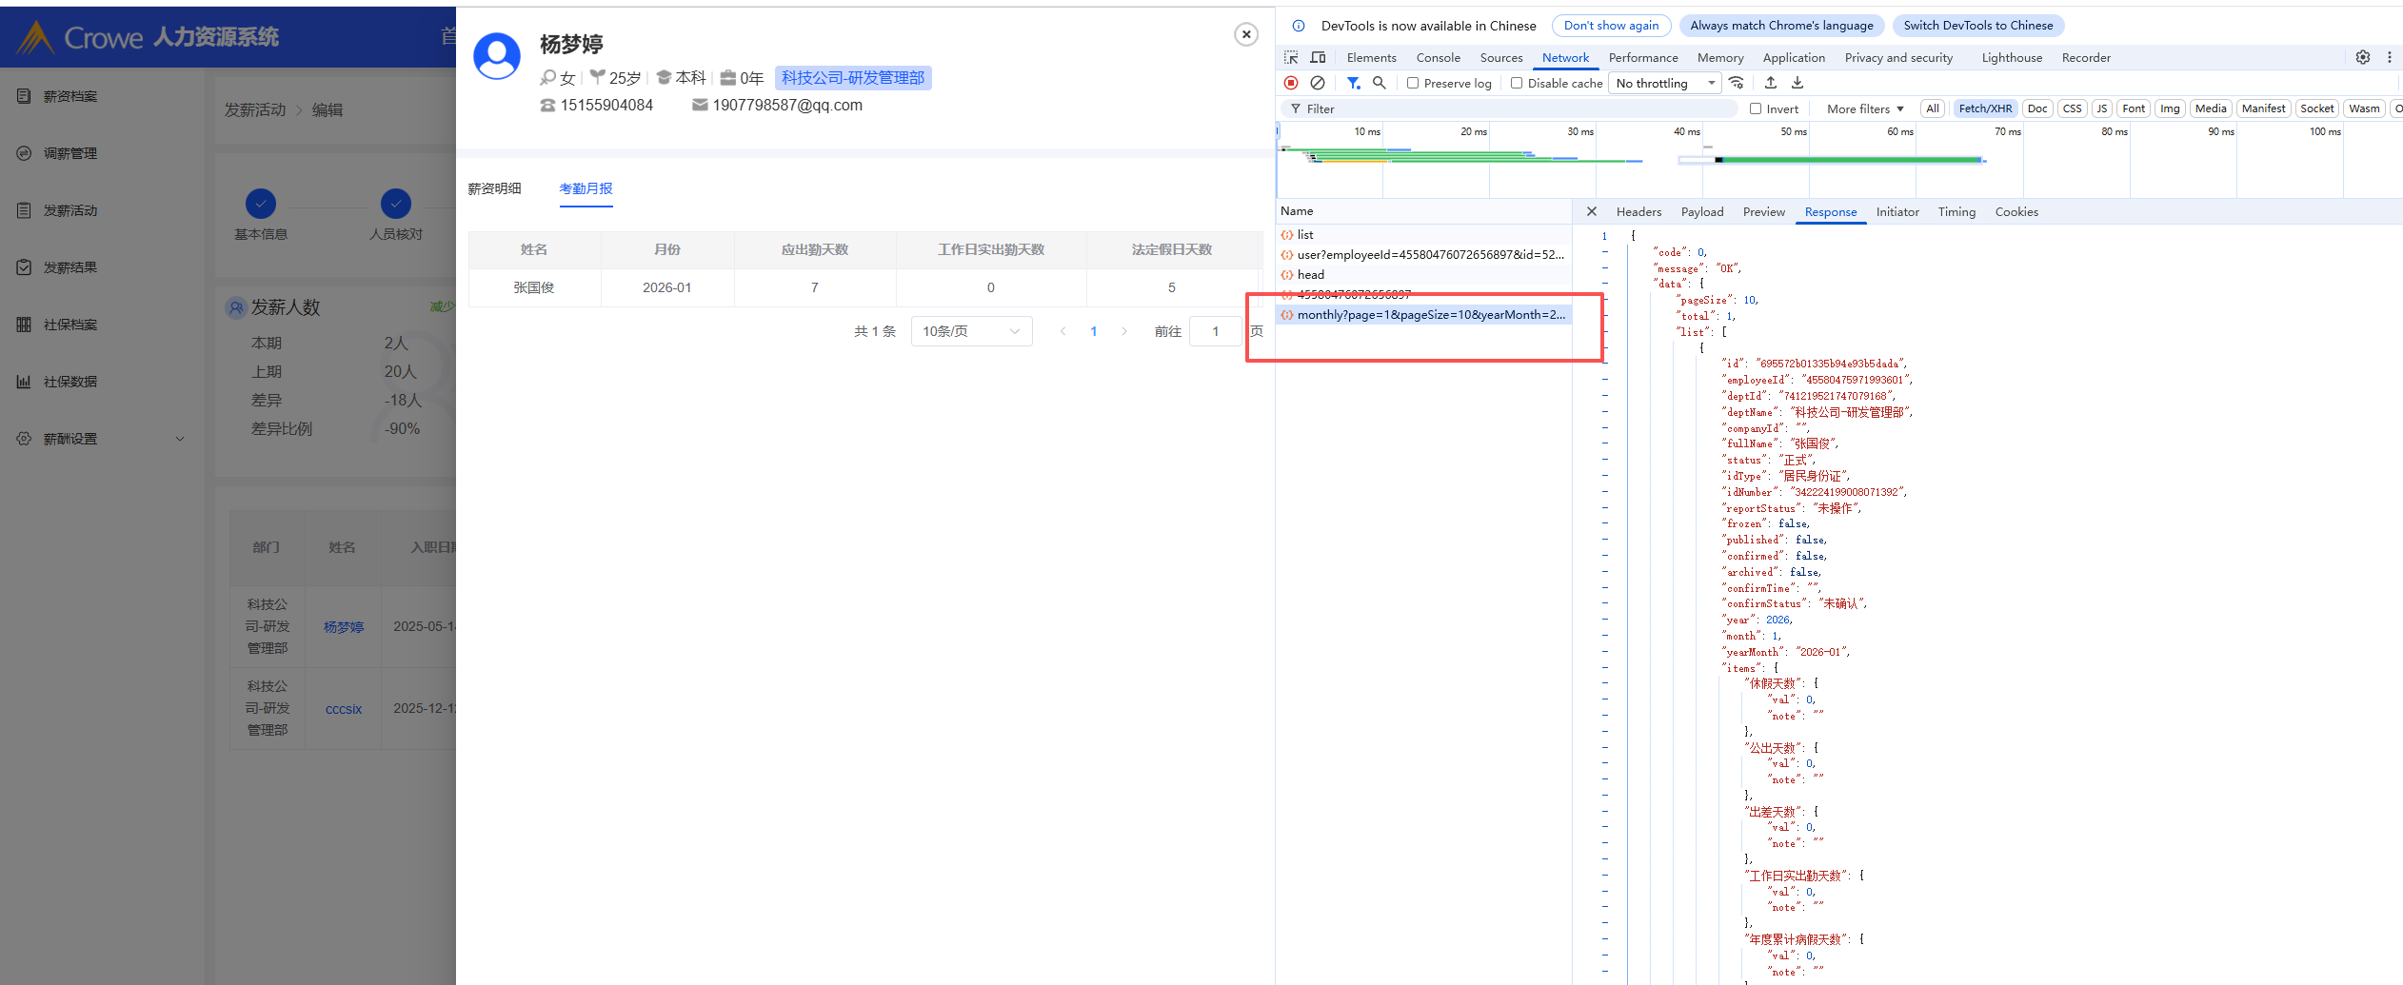This screenshot has width=2403, height=985.
Task: Open the No throttling dropdown
Action: point(1665,84)
